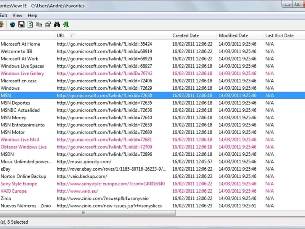This screenshot has width=305, height=229.
Task: Select the MSNBC Actualidad entry
Action: point(20,110)
